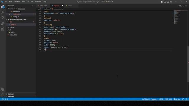Open the Edit menu
The width and height of the screenshot is (189, 106).
click(11, 2)
